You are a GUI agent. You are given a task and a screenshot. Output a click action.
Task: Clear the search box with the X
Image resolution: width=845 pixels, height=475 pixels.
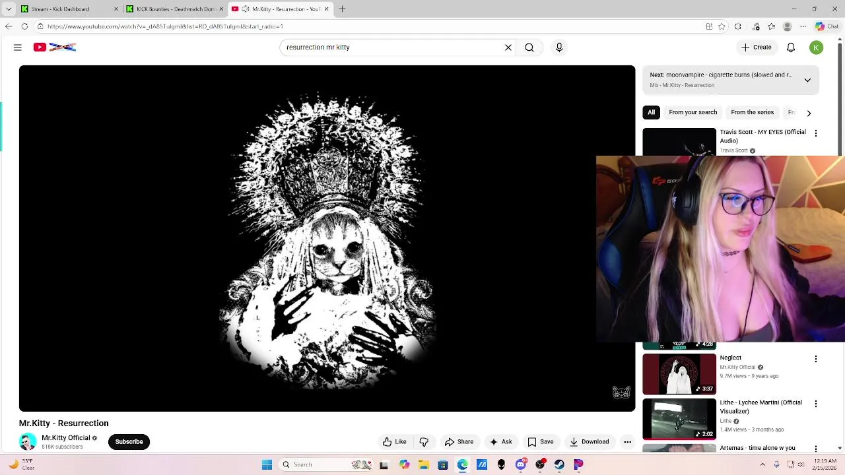508,47
